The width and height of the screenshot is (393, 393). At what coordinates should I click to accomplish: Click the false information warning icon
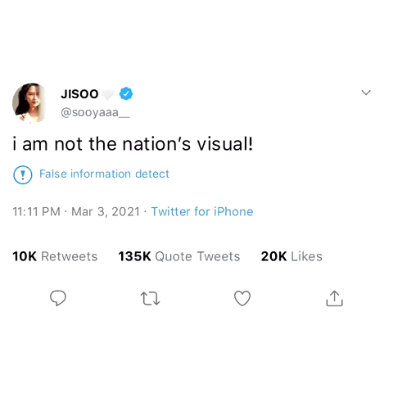[23, 174]
